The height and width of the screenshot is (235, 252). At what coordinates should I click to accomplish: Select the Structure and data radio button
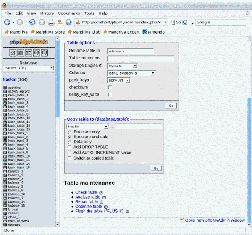70,137
